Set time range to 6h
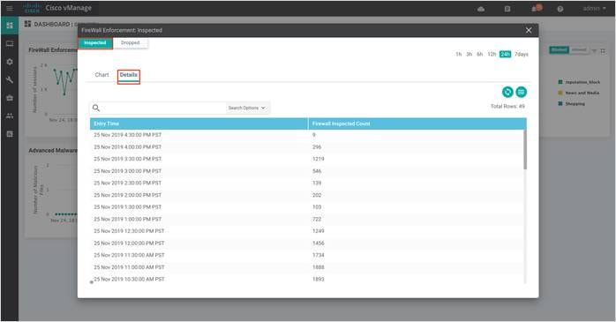 [480, 54]
